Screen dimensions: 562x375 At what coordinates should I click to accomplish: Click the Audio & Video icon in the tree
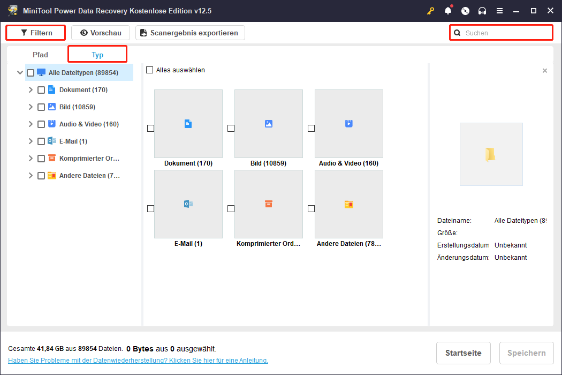(x=51, y=124)
